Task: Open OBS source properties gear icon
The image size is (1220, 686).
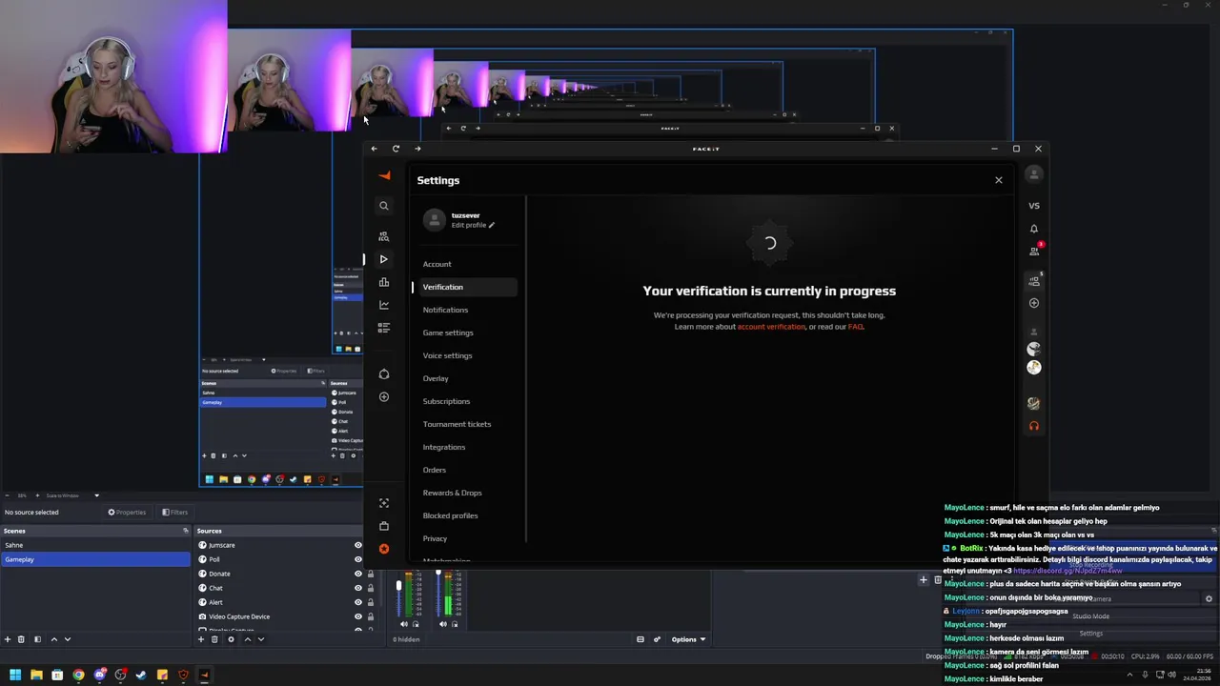Action: (231, 639)
